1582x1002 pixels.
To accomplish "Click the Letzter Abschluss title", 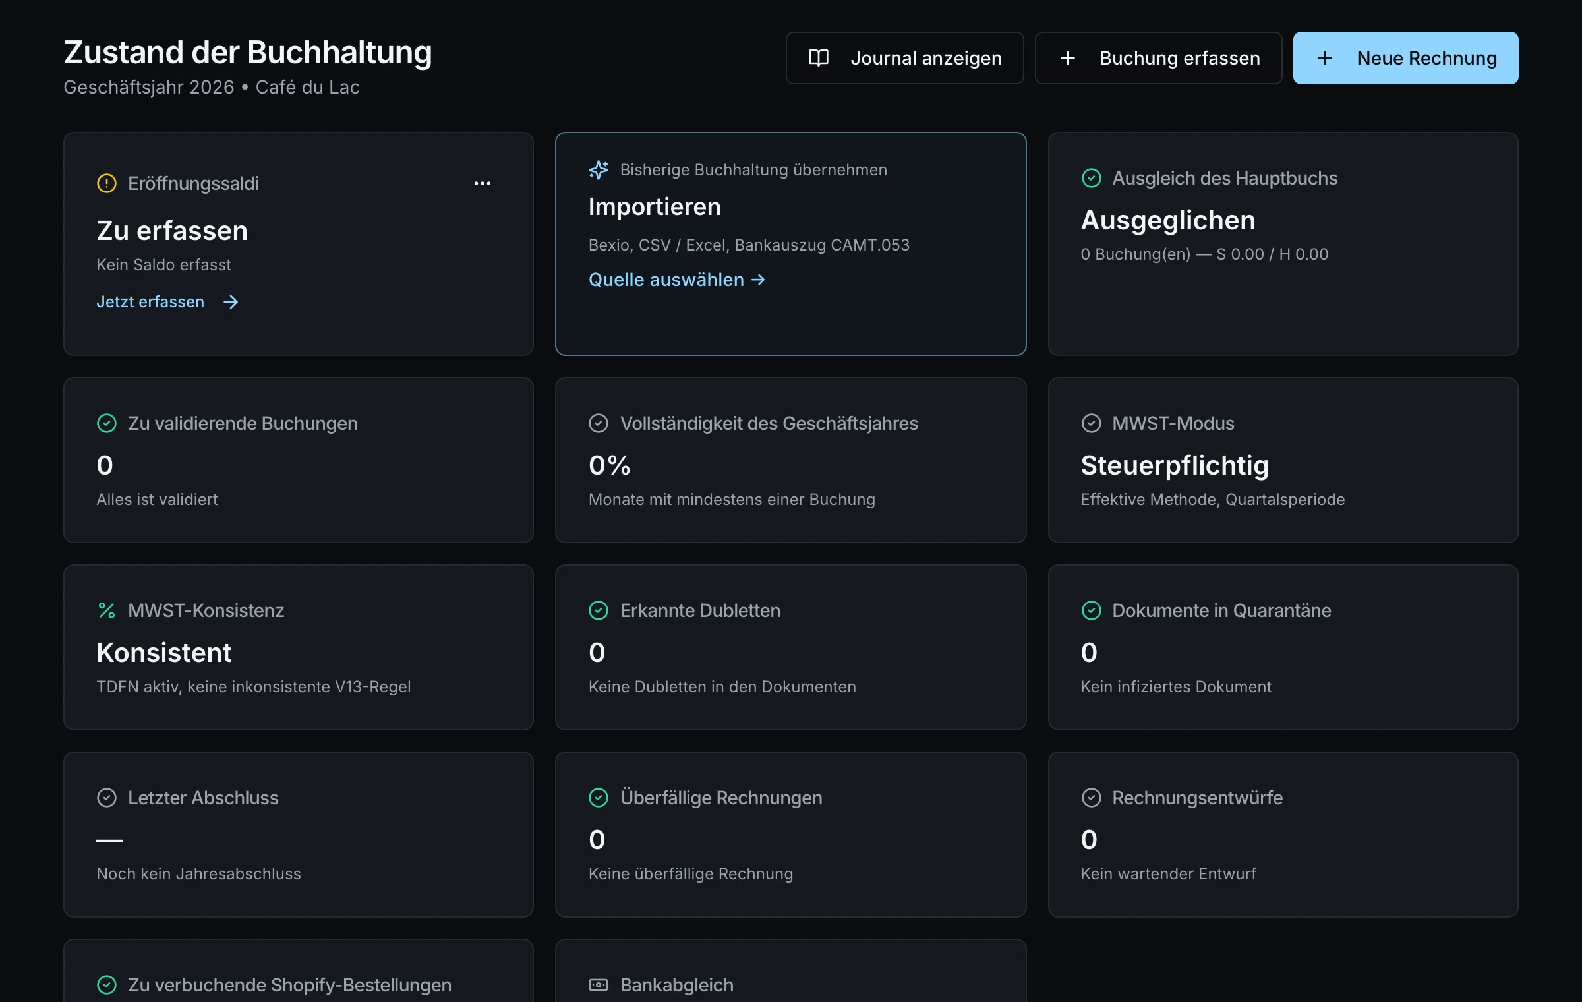I will pyautogui.click(x=203, y=798).
